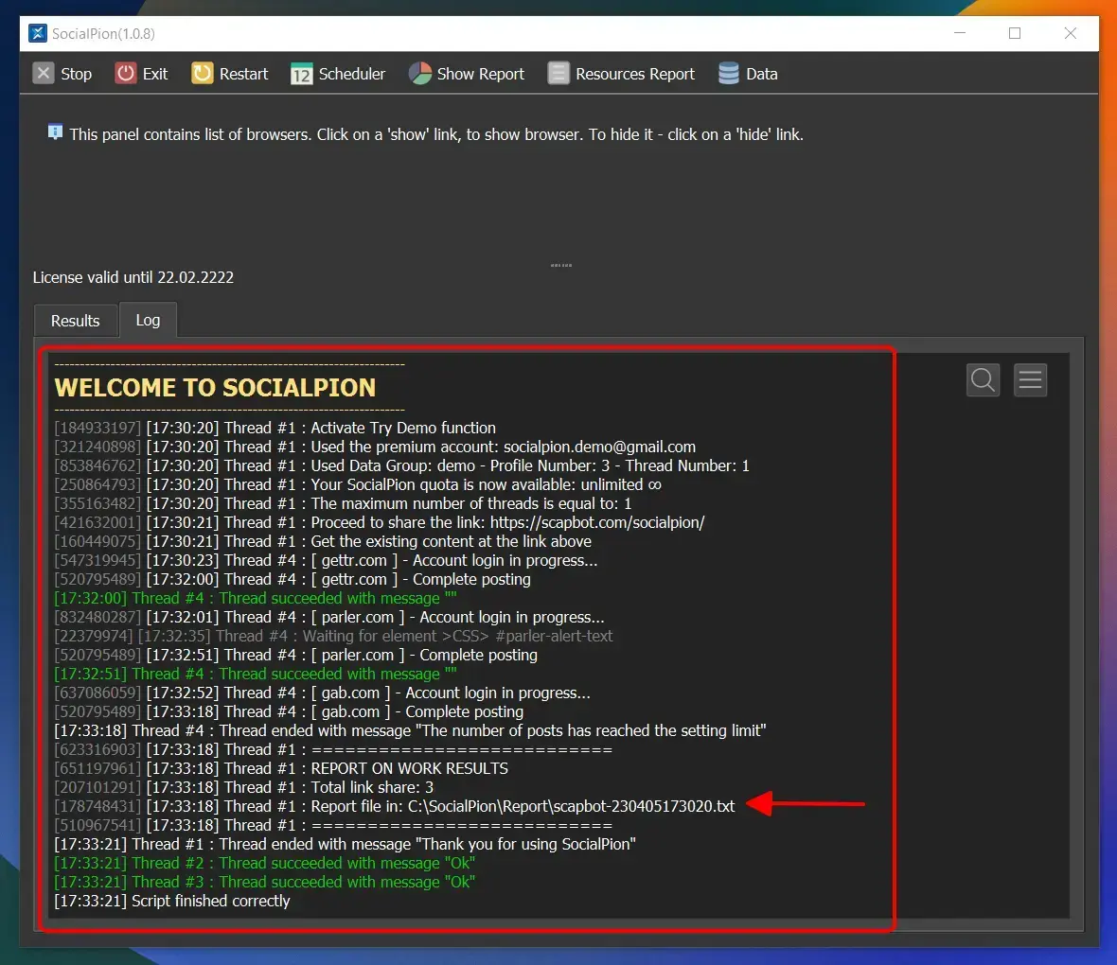Click gettr.com Complete posting line
The image size is (1117, 965).
point(293,580)
